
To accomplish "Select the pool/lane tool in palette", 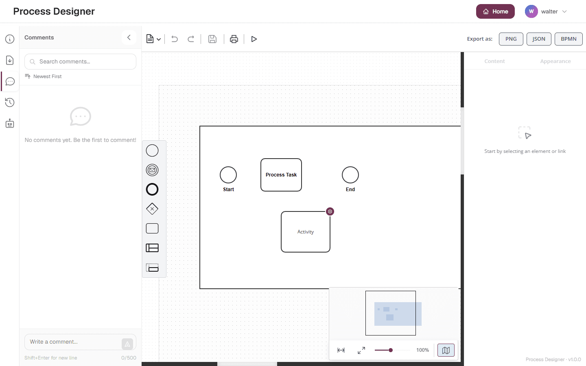I will pos(152,248).
